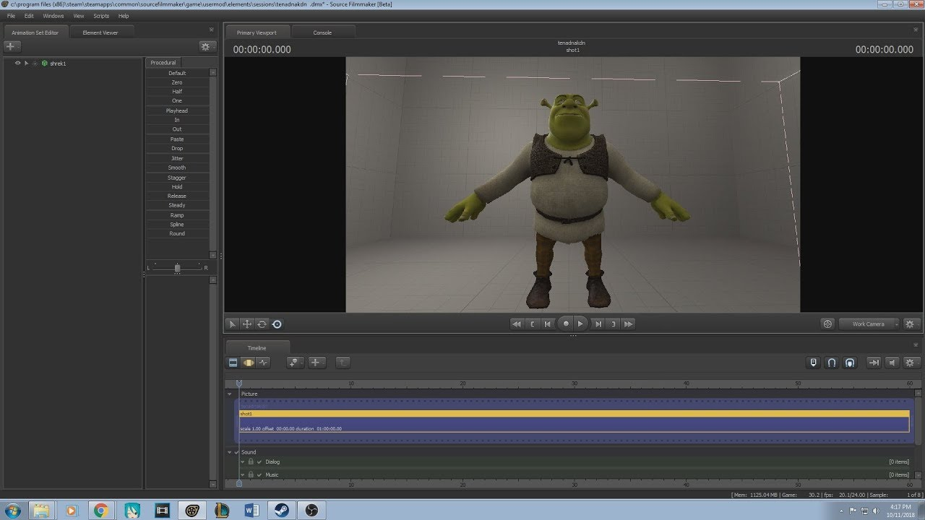This screenshot has width=925, height=520.
Task: Open the Work Camera dropdown
Action: [x=869, y=324]
